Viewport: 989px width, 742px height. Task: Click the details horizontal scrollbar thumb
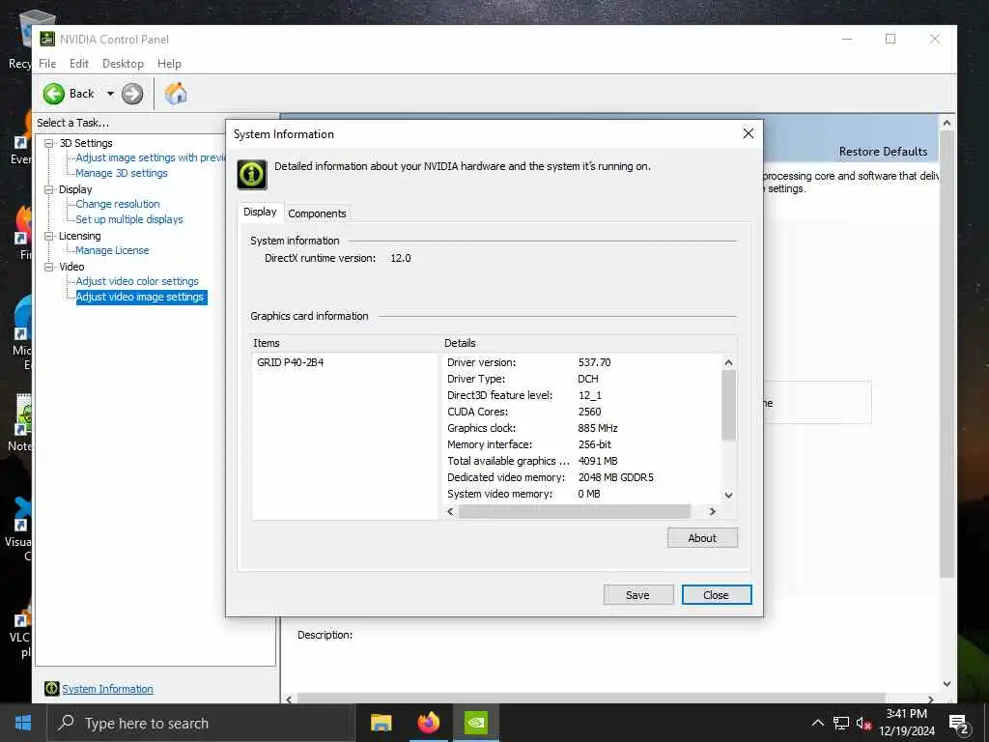point(574,511)
